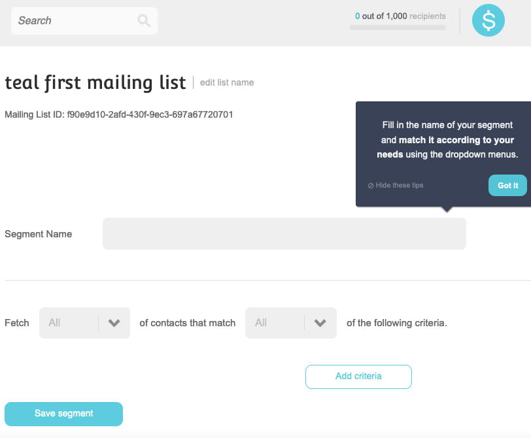Image resolution: width=531 pixels, height=438 pixels.
Task: Click into the Search box
Action: [75, 21]
